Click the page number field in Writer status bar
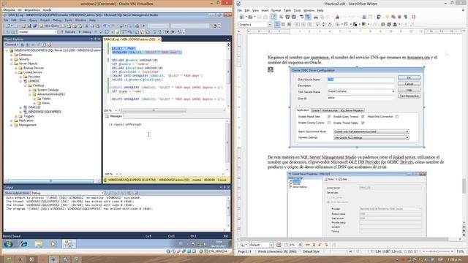 click(245, 251)
